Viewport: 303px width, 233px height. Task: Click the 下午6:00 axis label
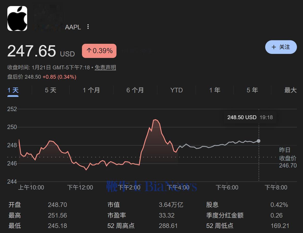(x=227, y=187)
